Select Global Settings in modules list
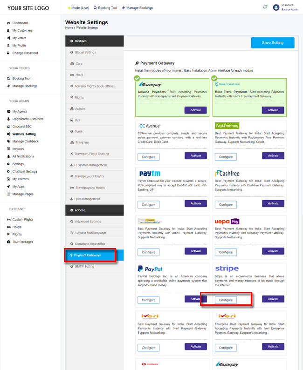Image resolution: width=303 pixels, height=370 pixels. coord(95,53)
